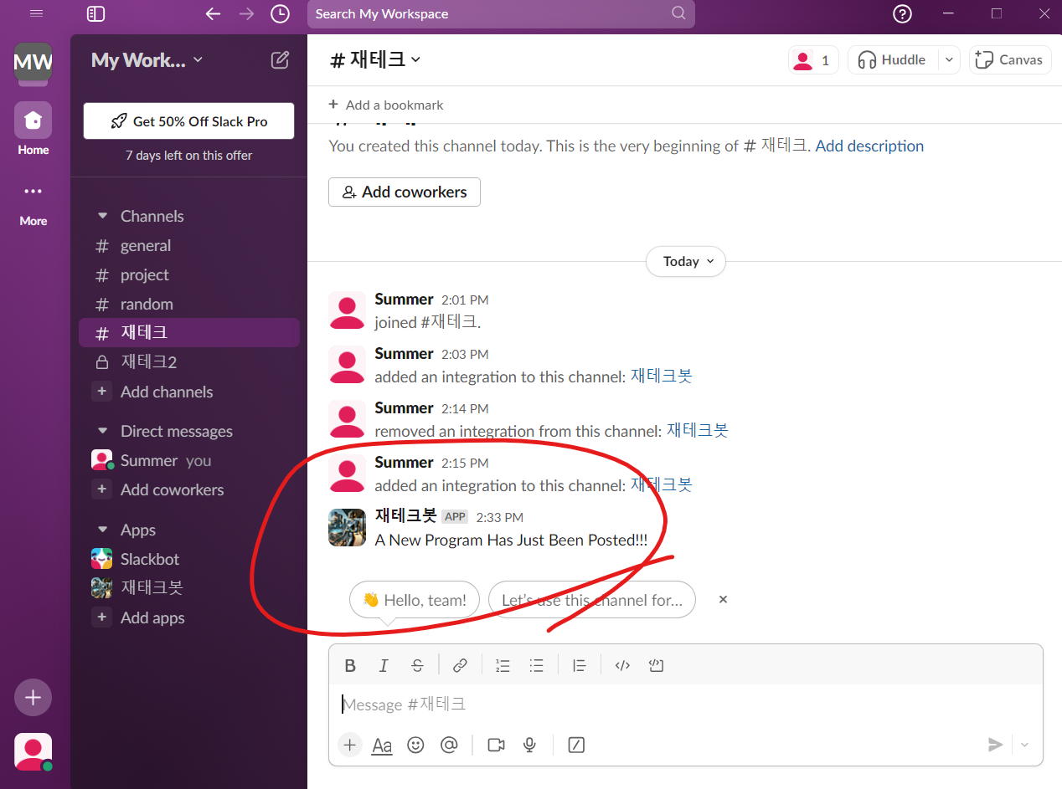Apply strikethrough formatting
This screenshot has height=789, width=1062.
(x=417, y=665)
